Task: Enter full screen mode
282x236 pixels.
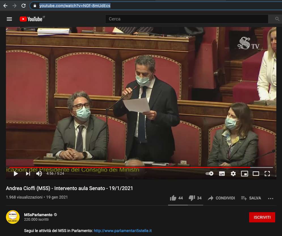Action: click(267, 174)
